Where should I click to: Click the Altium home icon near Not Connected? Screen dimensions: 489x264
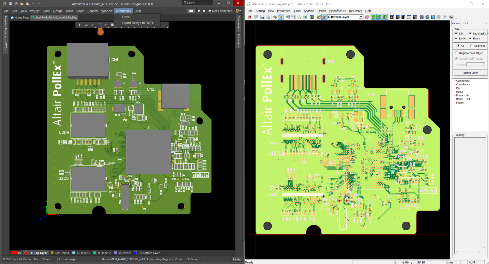(199, 11)
